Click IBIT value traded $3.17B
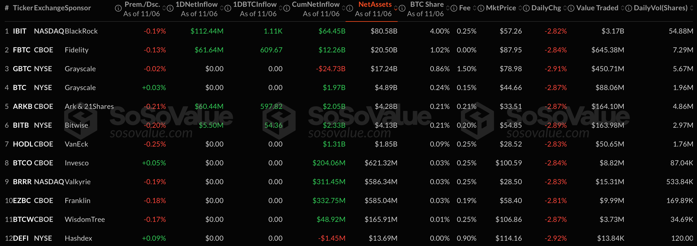This screenshot has height=246, width=697. [x=613, y=31]
